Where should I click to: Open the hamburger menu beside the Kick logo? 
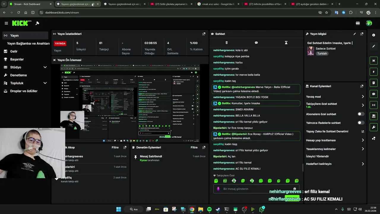pyautogui.click(x=6, y=23)
